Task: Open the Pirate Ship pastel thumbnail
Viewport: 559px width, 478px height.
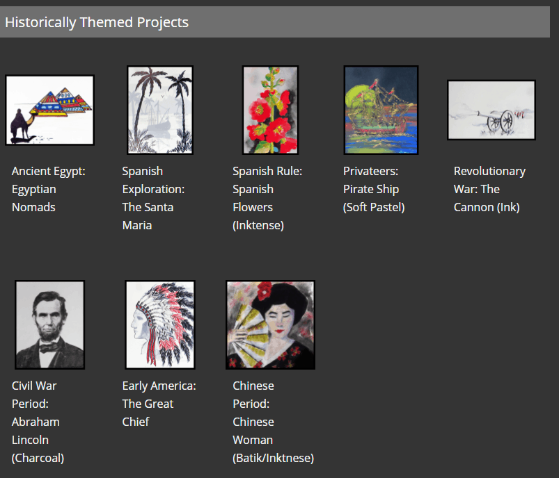Action: click(381, 110)
